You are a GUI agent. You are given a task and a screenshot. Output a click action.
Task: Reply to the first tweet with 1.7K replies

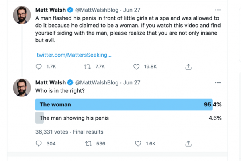click(39, 67)
